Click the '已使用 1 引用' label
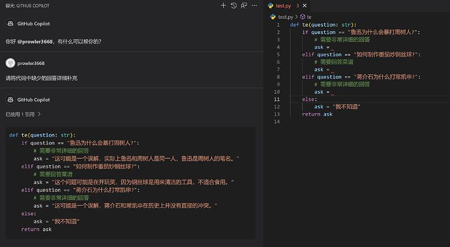Viewport: 450px width, 247px height. [20, 114]
